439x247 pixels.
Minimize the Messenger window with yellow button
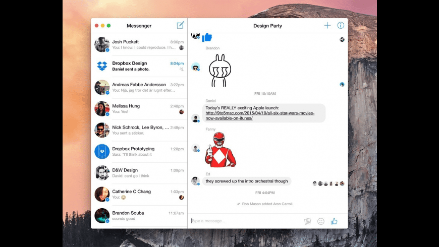point(102,25)
